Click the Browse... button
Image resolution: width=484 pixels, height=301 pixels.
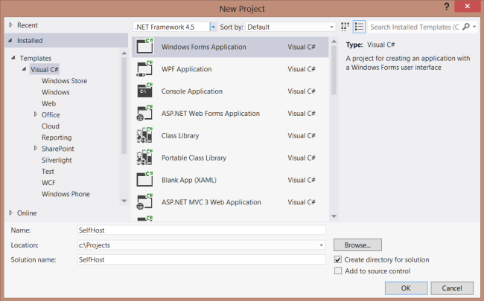tap(357, 245)
